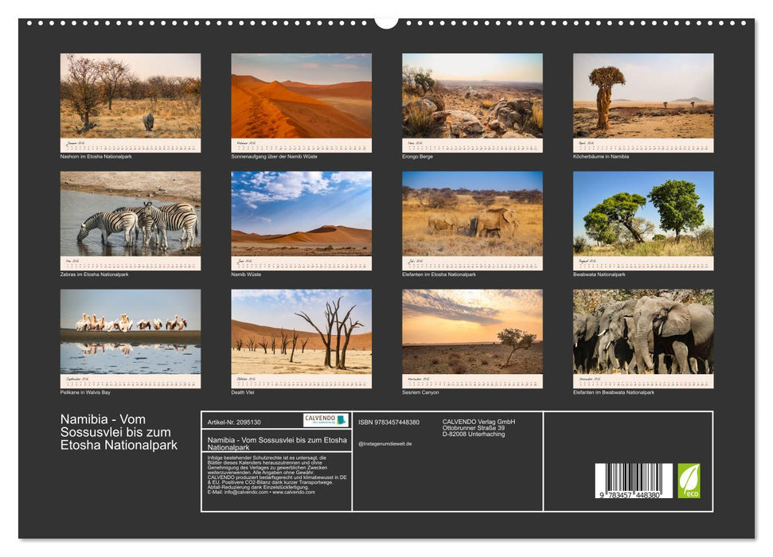Select the Artikel-Nr. 2095130 text field
This screenshot has width=773, height=557.
coord(234,422)
